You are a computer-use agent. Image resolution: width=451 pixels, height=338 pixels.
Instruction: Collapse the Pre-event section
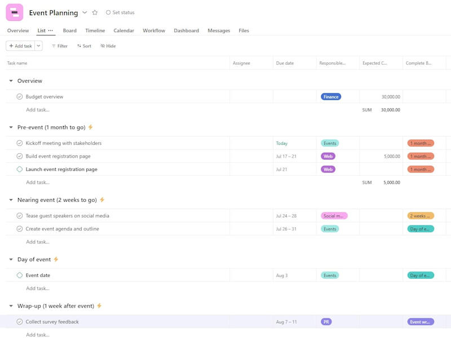[11, 127]
